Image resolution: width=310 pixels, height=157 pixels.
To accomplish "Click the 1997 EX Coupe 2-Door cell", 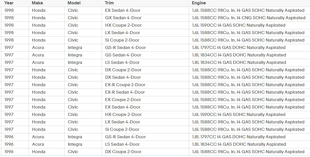I will [x=145, y=100].
